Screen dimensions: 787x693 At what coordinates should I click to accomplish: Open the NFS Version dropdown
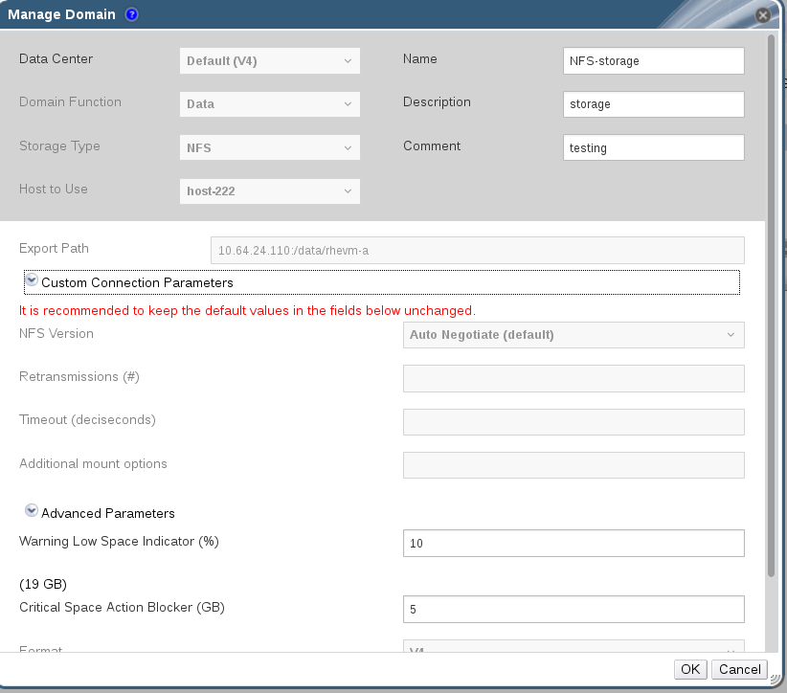click(x=573, y=334)
